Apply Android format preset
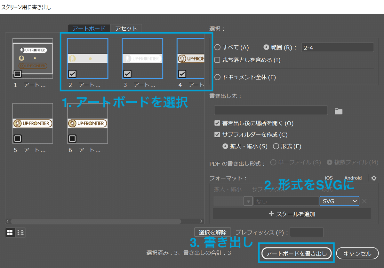Image resolution: width=384 pixels, height=268 pixels. [x=353, y=178]
